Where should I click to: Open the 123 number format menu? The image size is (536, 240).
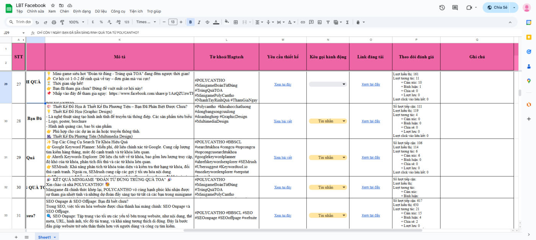pyautogui.click(x=127, y=22)
